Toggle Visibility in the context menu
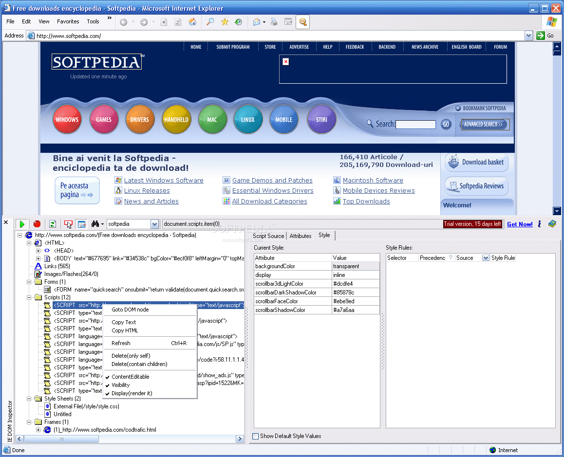The image size is (564, 457). tap(150, 385)
